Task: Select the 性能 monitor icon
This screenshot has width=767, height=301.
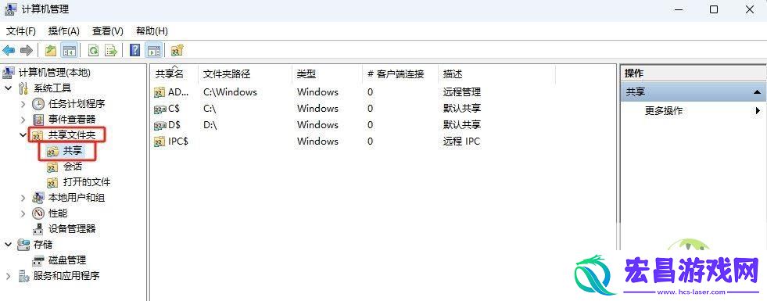Action: [x=38, y=213]
